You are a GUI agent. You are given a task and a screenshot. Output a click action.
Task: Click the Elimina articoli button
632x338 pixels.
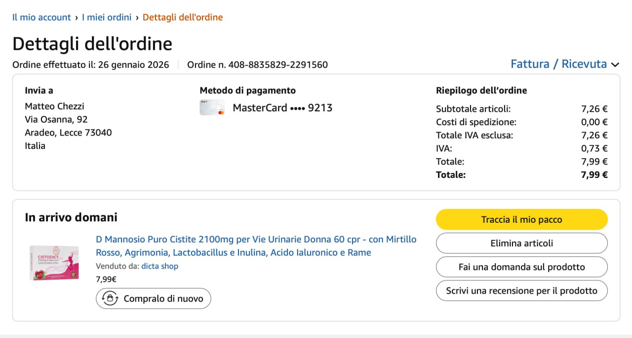click(521, 243)
